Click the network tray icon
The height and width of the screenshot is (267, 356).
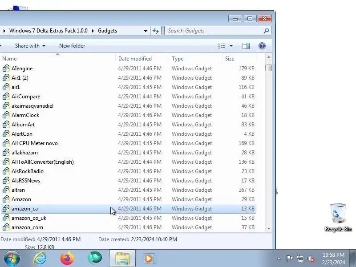click(x=300, y=259)
